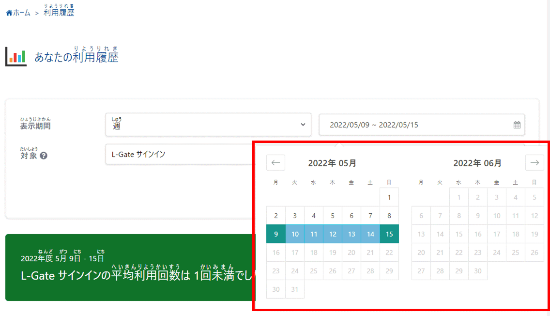
Task: Open the ホーム breadcrumb link
Action: point(21,13)
